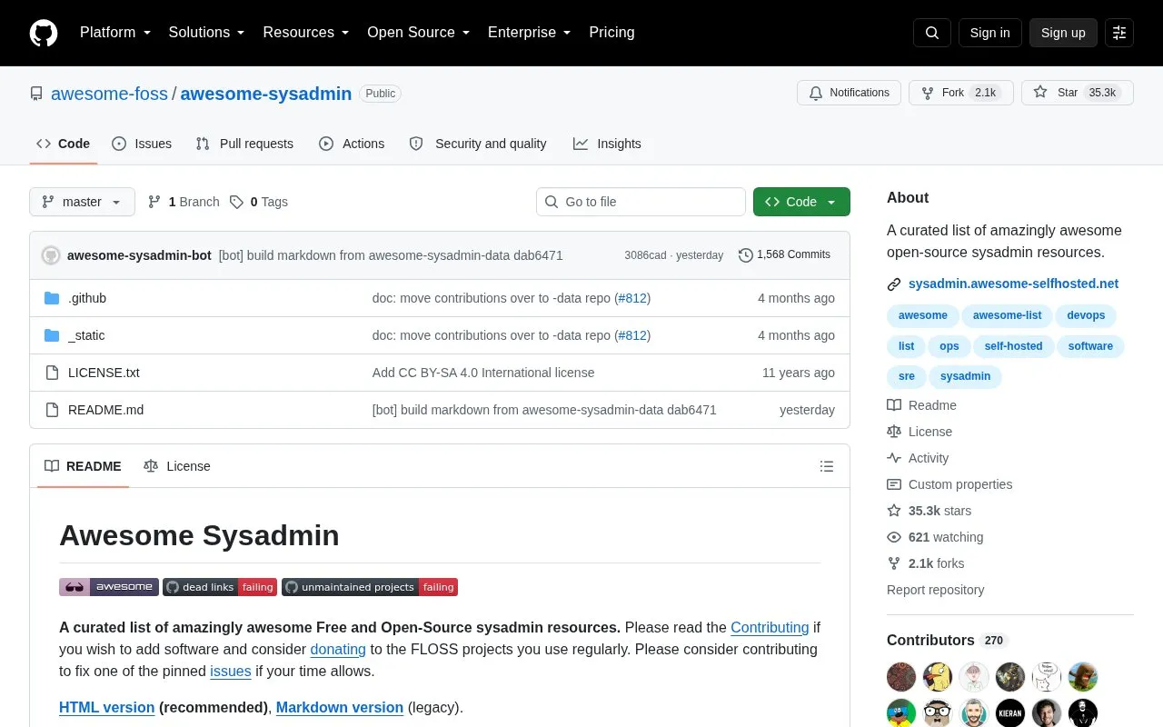This screenshot has width=1163, height=727.
Task: Star the awesome-sysadmin repository
Action: pos(1078,93)
